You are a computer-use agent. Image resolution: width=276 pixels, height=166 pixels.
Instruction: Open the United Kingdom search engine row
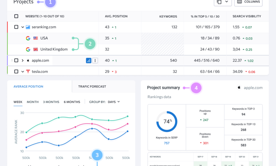pyautogui.click(x=54, y=49)
